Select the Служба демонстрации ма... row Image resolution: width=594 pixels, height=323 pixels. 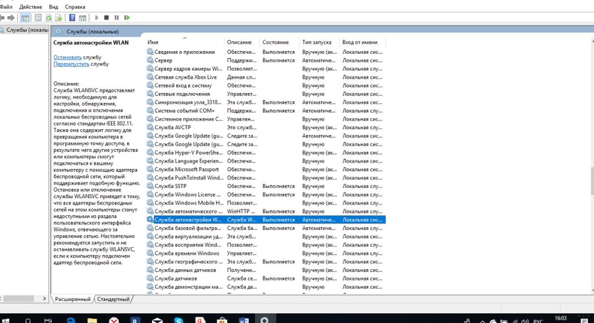coord(266,287)
